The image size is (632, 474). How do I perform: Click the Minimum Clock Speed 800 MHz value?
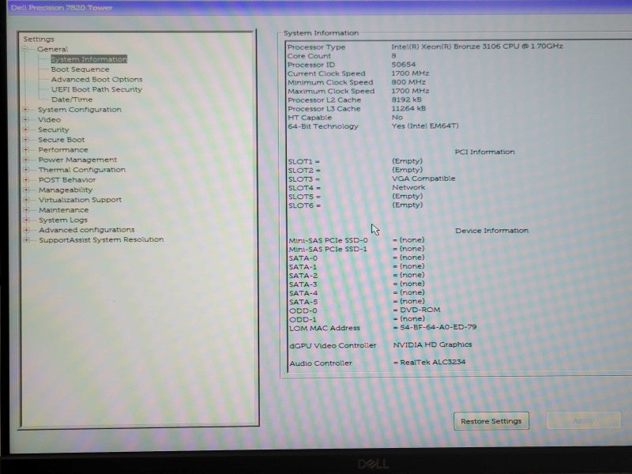click(x=408, y=82)
